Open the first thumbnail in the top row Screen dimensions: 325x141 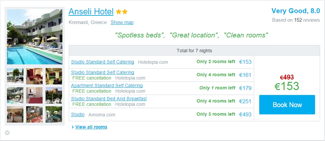[x=15, y=76]
